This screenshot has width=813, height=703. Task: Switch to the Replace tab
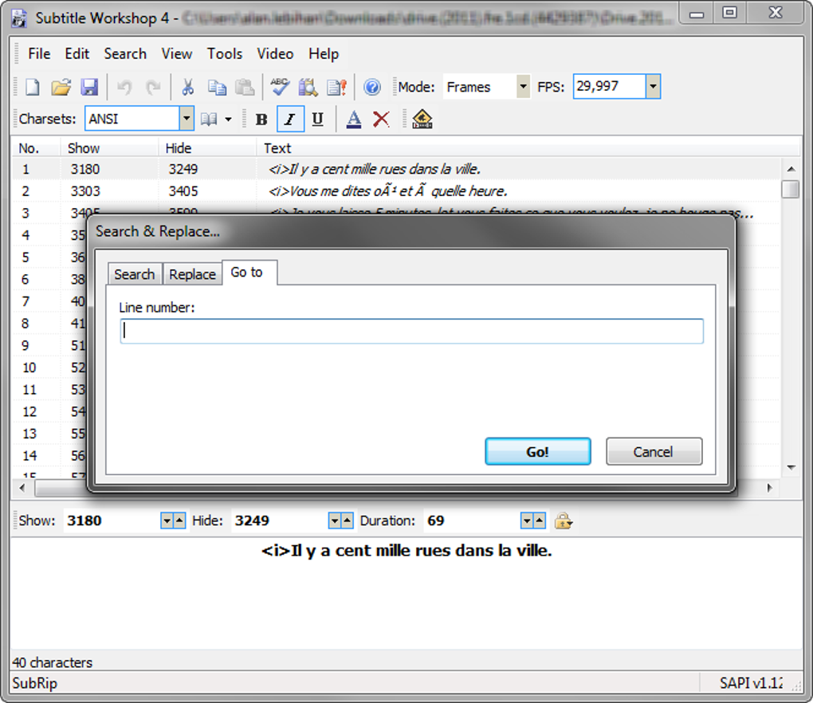pyautogui.click(x=192, y=274)
